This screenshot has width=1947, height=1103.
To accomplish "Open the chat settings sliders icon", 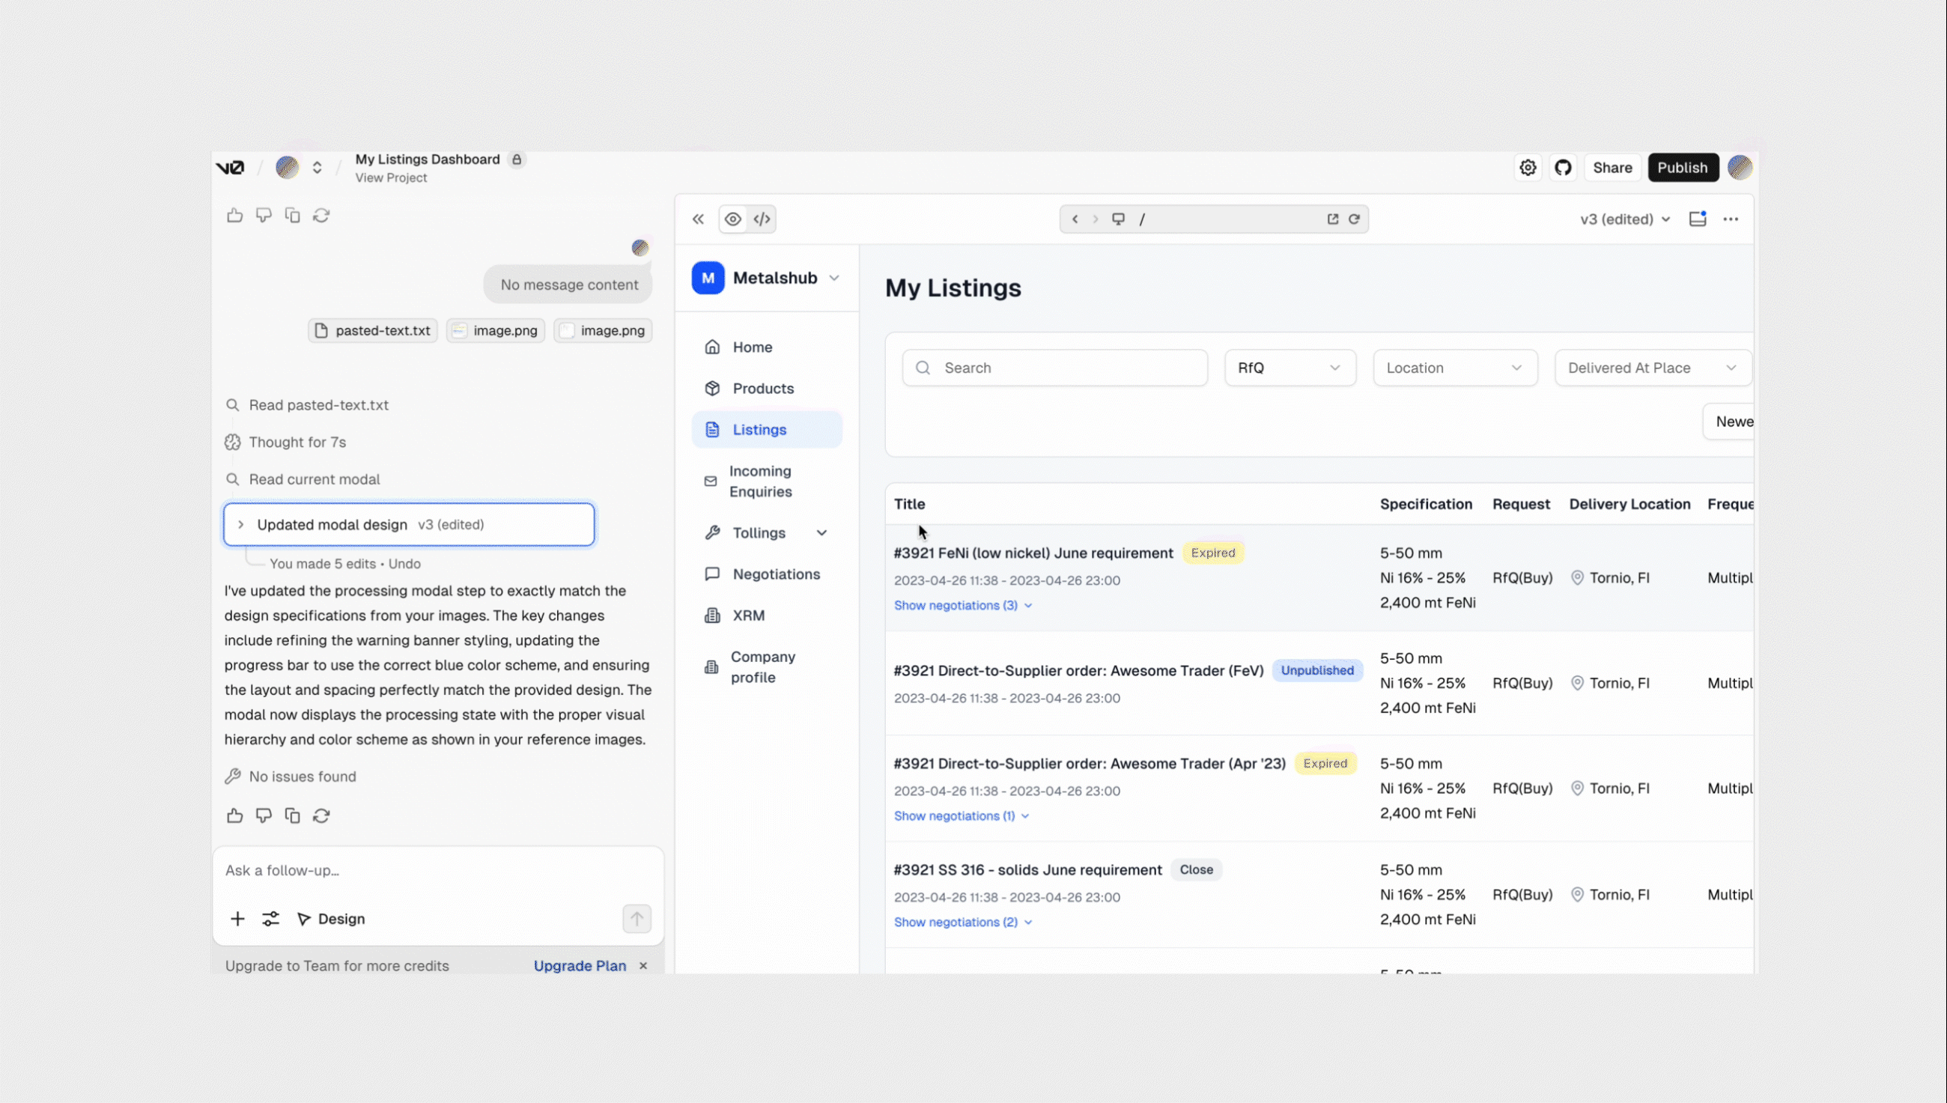I will coord(270,918).
